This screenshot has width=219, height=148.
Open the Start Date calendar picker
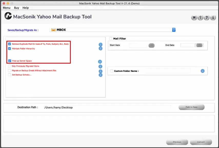tap(152, 45)
